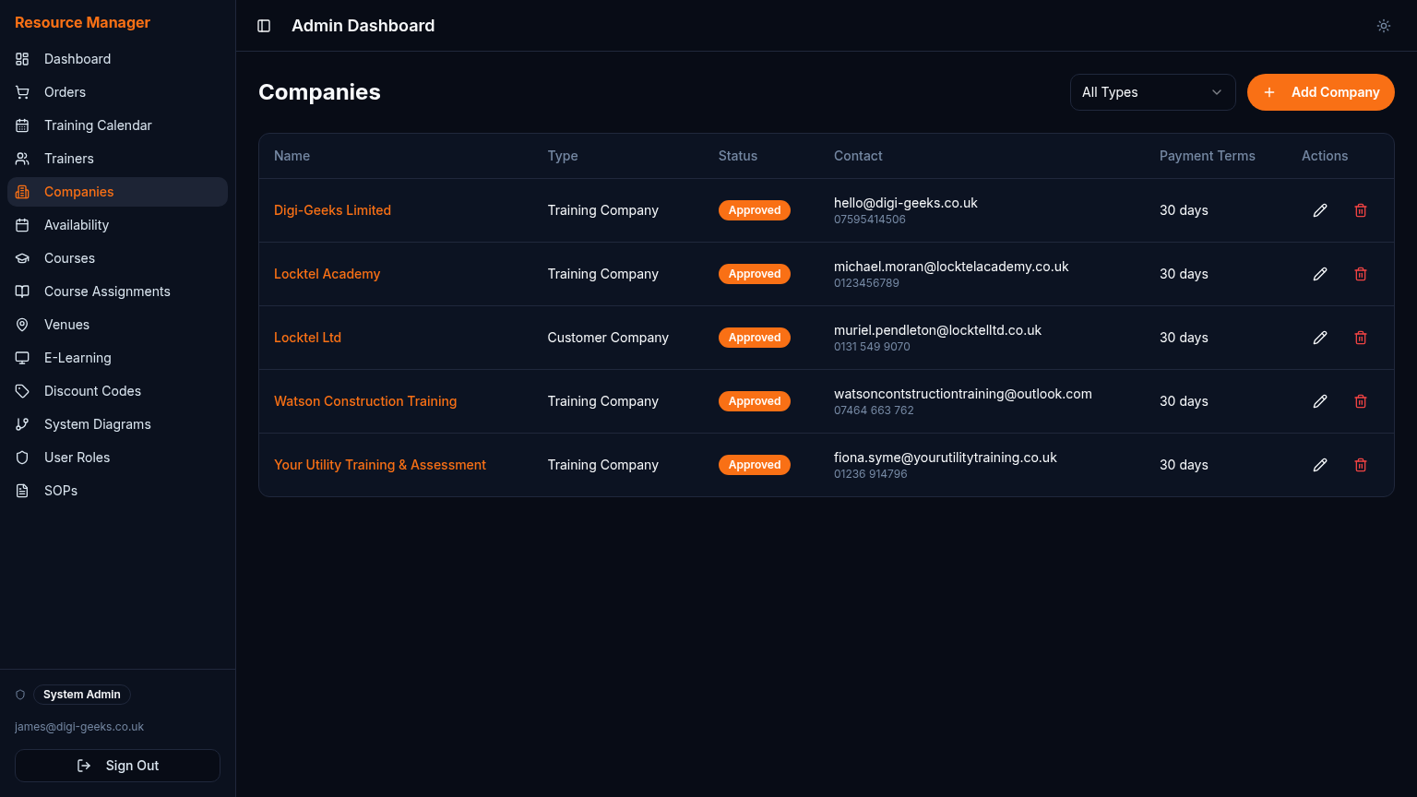
Task: Delete Digi-Geeks Limited with trash icon
Action: point(1361,210)
